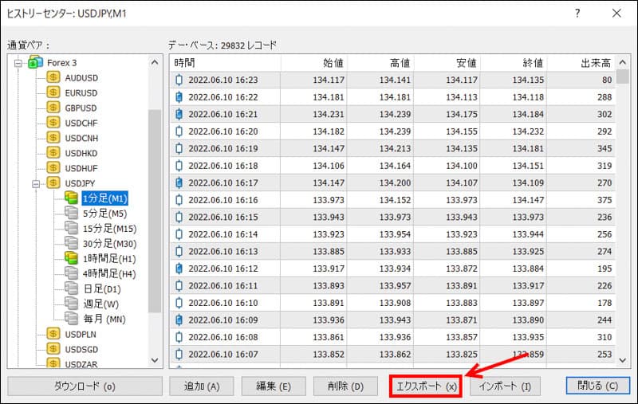
Task: Click the Forex 3 folder icon
Action: tap(36, 62)
